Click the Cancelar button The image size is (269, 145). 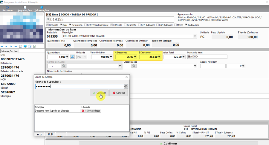pyautogui.click(x=119, y=93)
